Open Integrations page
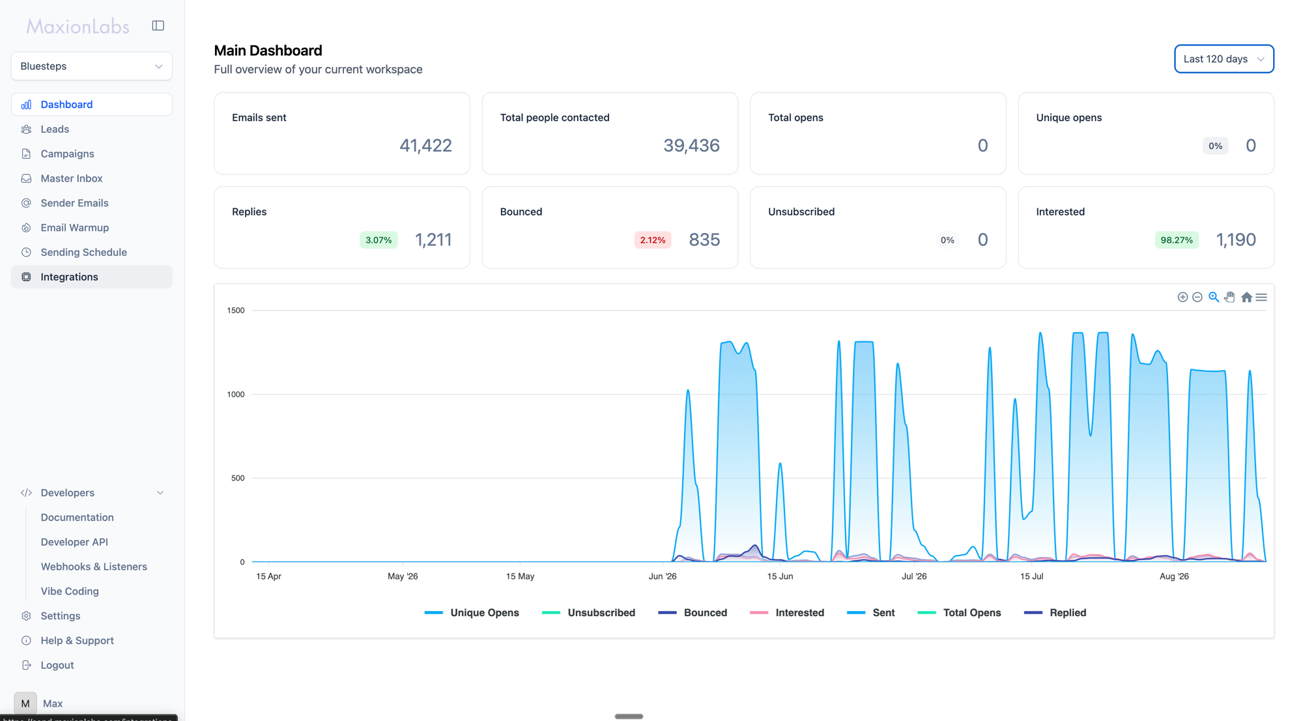 coord(92,277)
